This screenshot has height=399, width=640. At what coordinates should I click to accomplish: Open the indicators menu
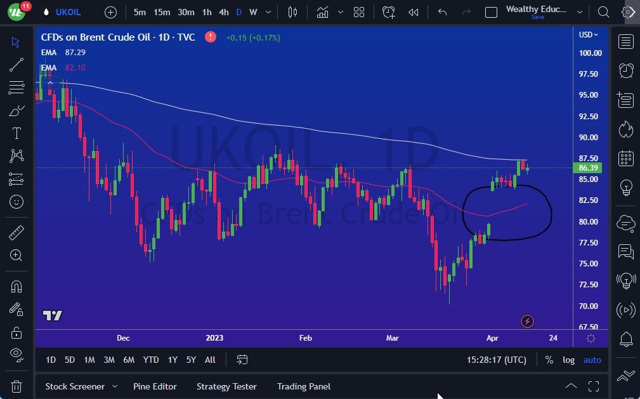322,12
